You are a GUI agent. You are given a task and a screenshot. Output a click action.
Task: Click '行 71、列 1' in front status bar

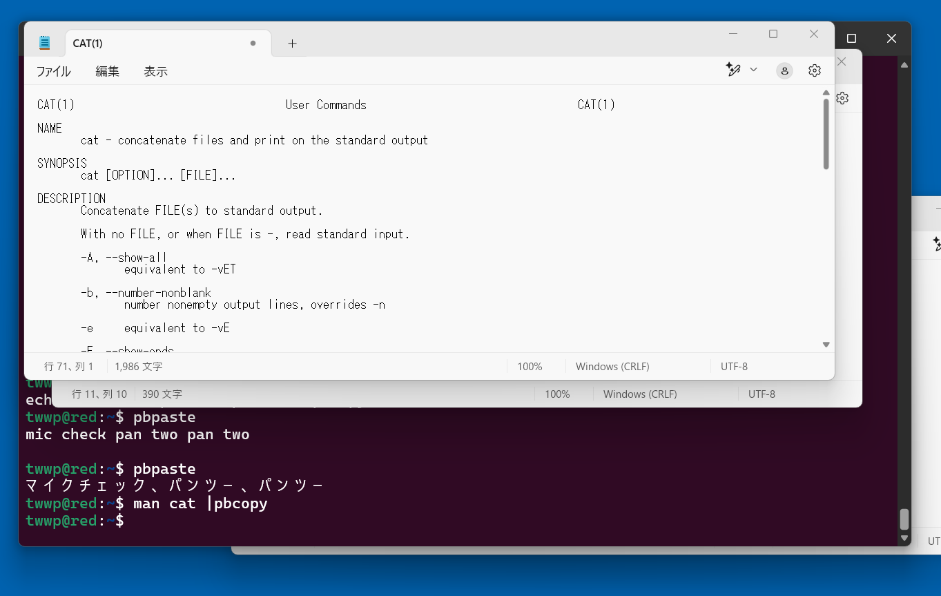coord(69,367)
